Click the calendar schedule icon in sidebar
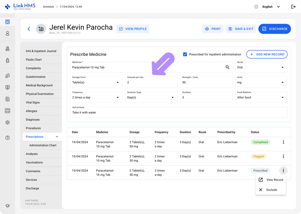The image size is (301, 214). [x=7, y=22]
